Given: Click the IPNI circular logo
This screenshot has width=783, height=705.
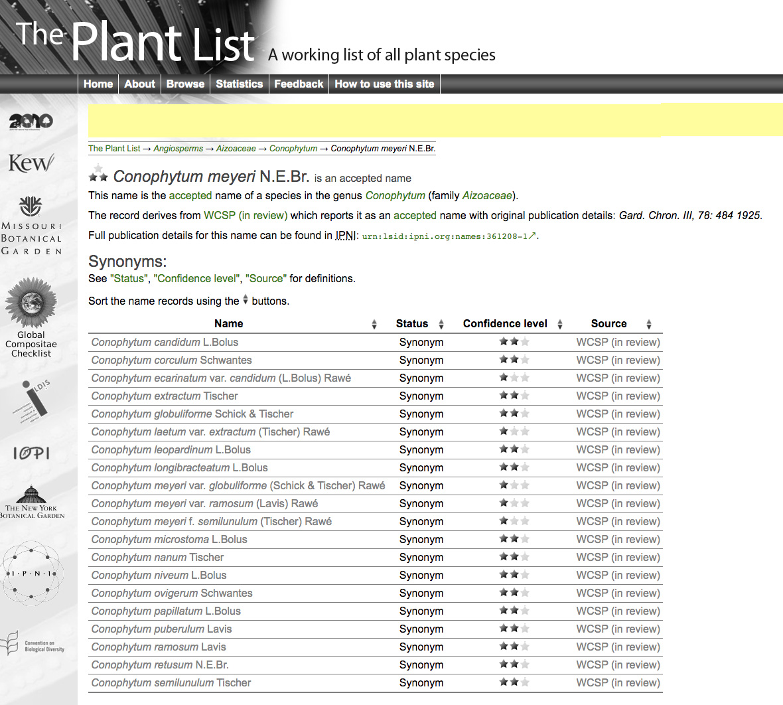Looking at the screenshot, I should click(31, 573).
